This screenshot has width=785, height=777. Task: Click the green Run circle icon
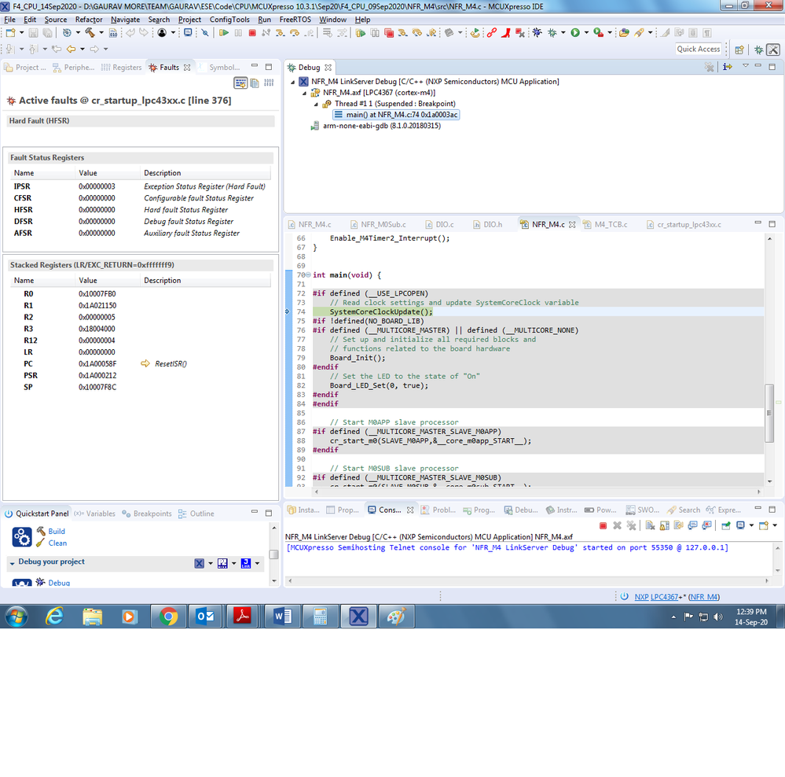click(x=575, y=33)
